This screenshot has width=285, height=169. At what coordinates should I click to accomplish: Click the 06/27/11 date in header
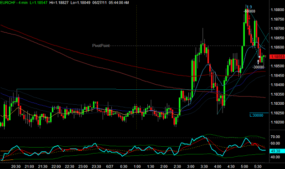[99, 3]
